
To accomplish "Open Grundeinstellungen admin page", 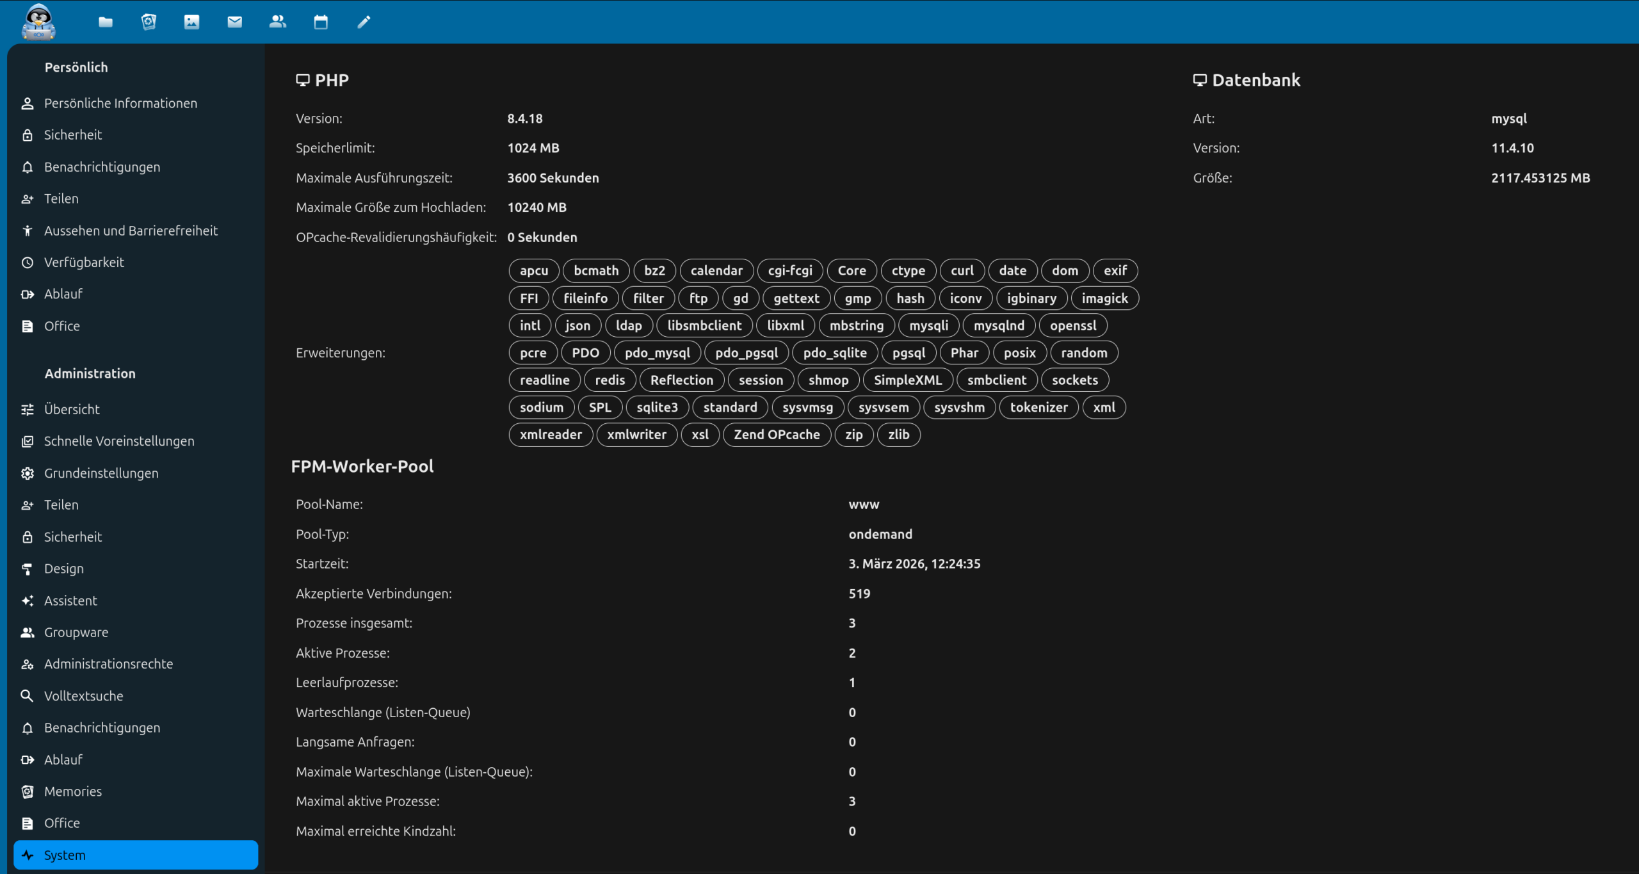I will [x=101, y=473].
